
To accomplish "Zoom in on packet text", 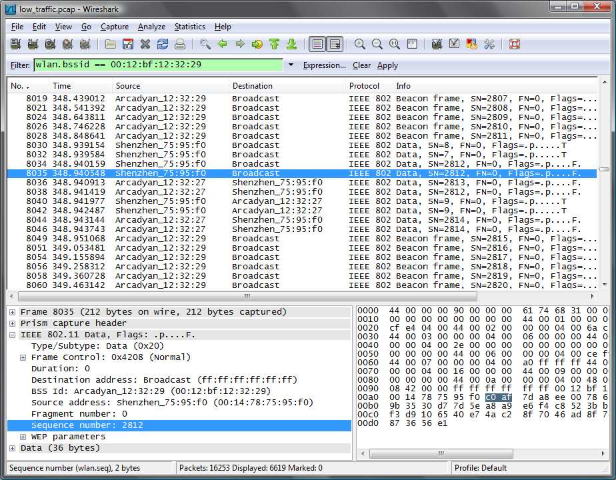I will pyautogui.click(x=360, y=45).
